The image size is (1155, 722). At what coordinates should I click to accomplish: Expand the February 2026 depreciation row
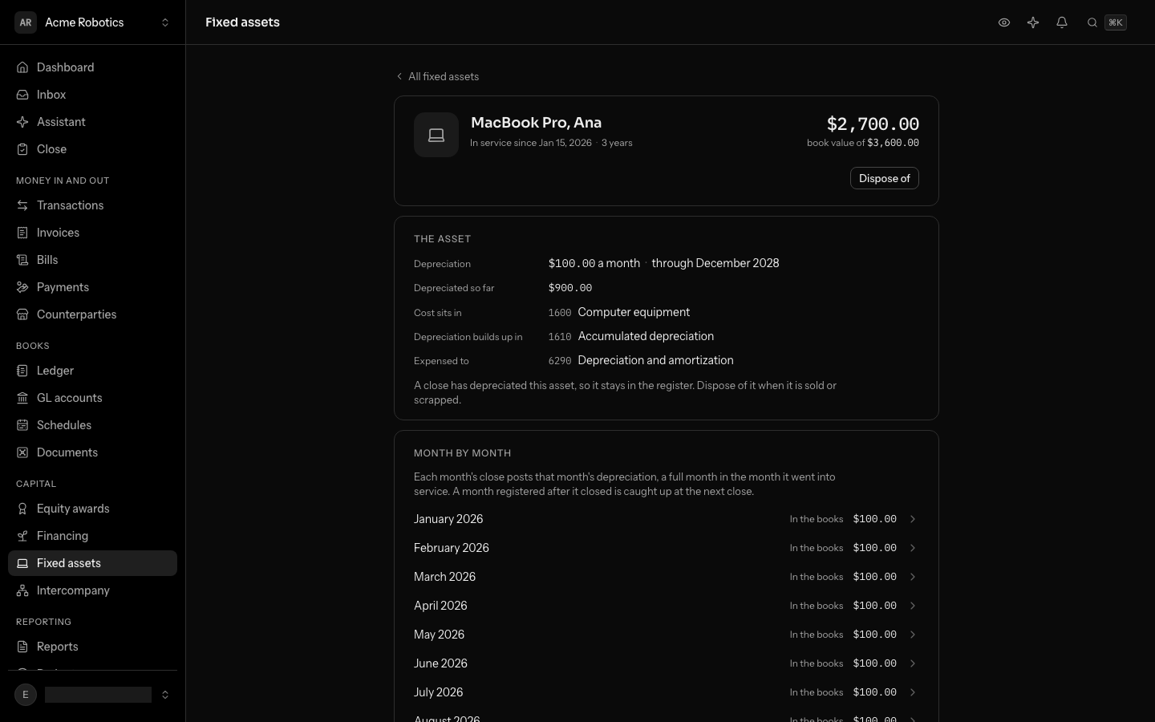click(x=666, y=548)
